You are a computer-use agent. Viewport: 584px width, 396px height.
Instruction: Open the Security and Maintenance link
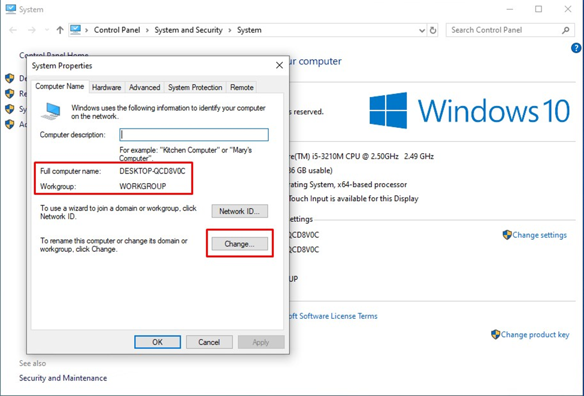pyautogui.click(x=63, y=378)
